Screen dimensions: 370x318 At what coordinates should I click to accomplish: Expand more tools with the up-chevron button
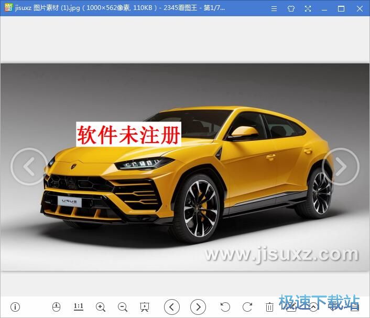313,307
